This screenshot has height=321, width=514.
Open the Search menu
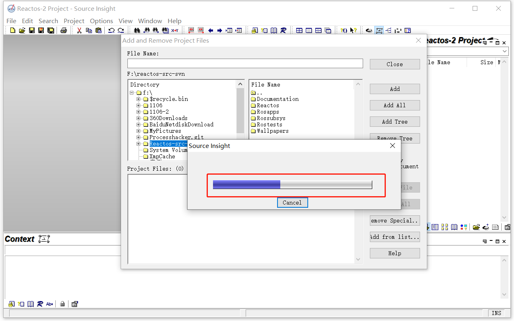point(49,21)
